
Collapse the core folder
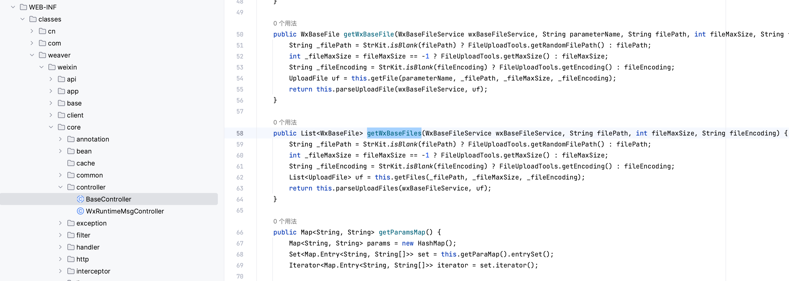coord(51,127)
